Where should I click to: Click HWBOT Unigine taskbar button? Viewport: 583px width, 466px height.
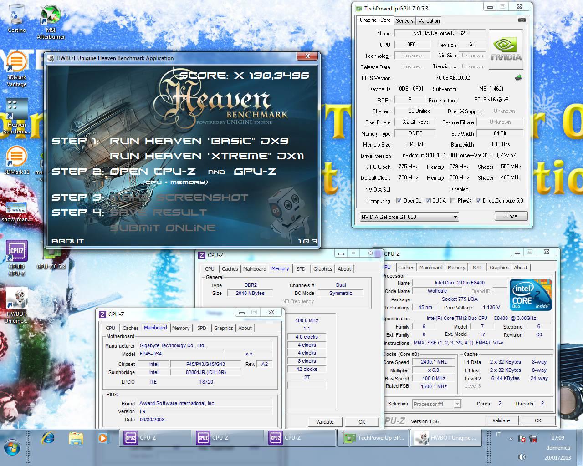point(447,438)
